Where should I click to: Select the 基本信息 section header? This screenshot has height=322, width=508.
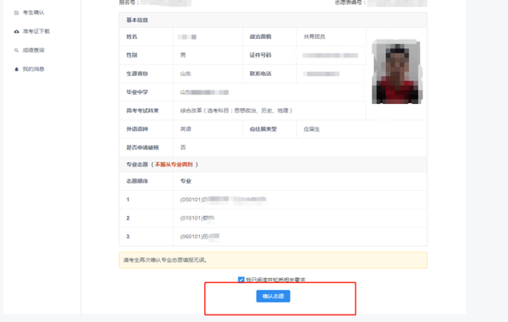137,20
